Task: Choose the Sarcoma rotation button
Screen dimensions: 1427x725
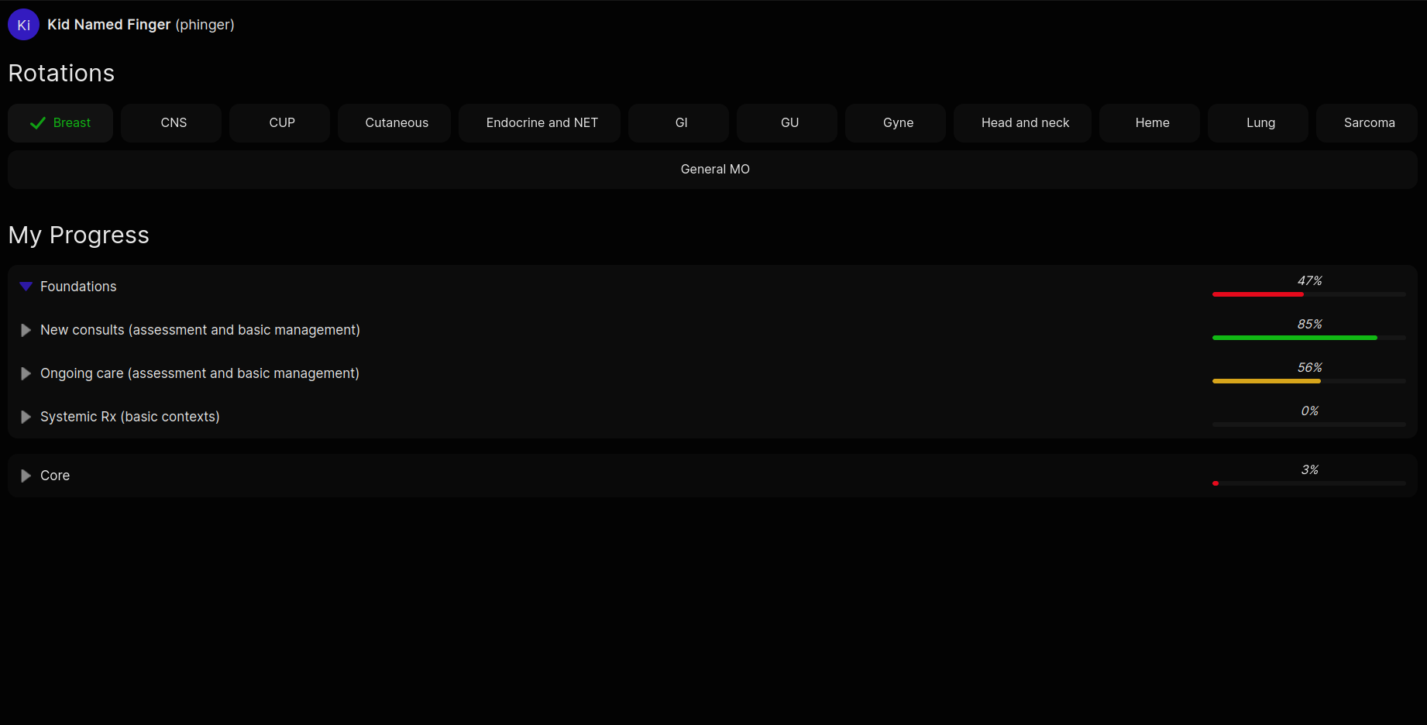Action: pyautogui.click(x=1367, y=123)
